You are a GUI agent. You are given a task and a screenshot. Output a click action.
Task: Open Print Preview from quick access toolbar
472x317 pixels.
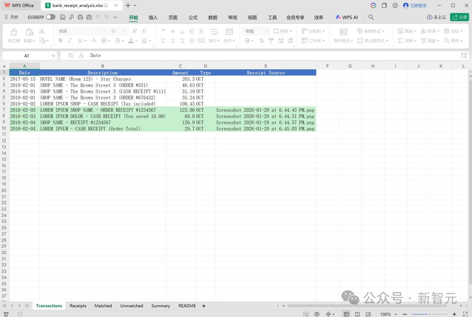(89, 17)
